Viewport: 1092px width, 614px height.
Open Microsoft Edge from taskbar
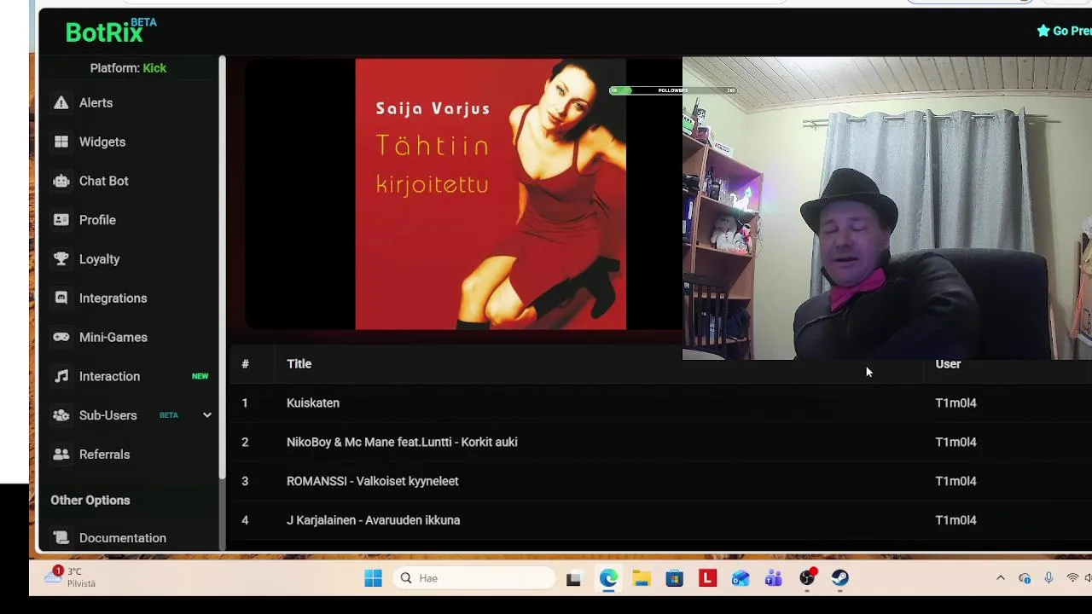pyautogui.click(x=607, y=578)
